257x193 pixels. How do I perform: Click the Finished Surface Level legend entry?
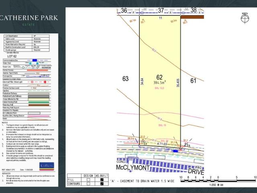[26, 88]
